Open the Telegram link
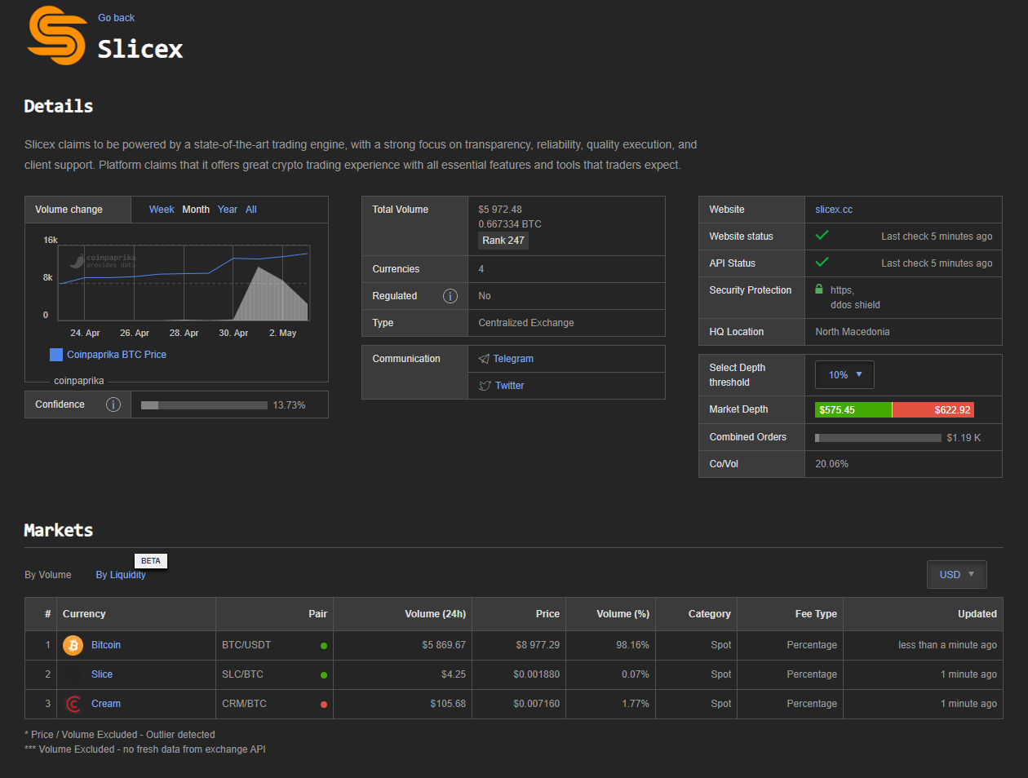1028x778 pixels. point(513,359)
